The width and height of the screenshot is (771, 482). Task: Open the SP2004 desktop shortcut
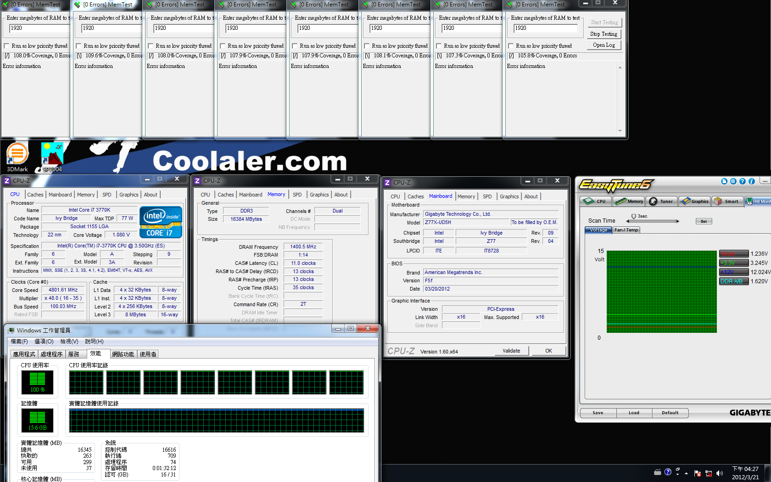[x=52, y=157]
